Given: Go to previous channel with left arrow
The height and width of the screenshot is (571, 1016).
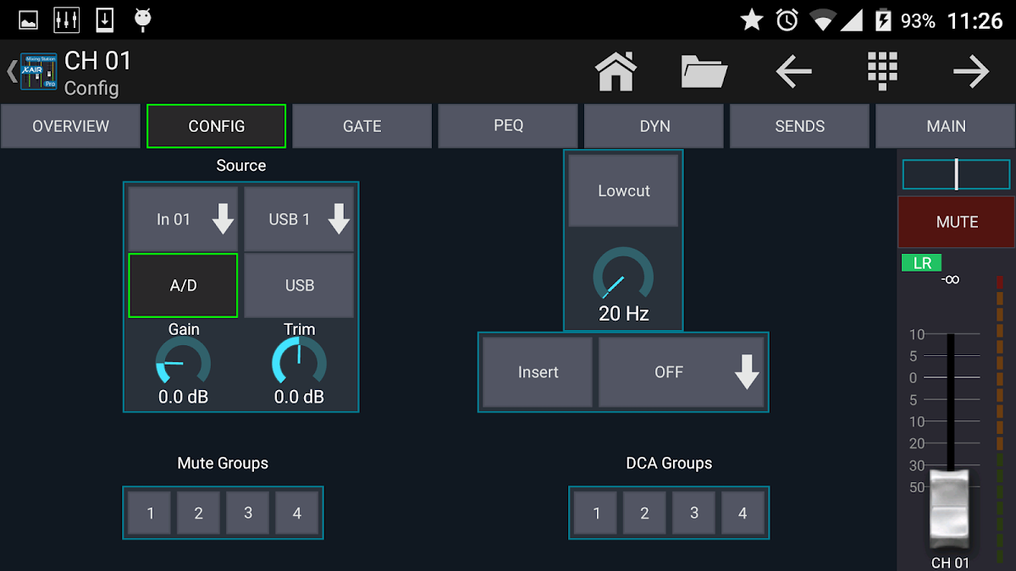Looking at the screenshot, I should 793,72.
